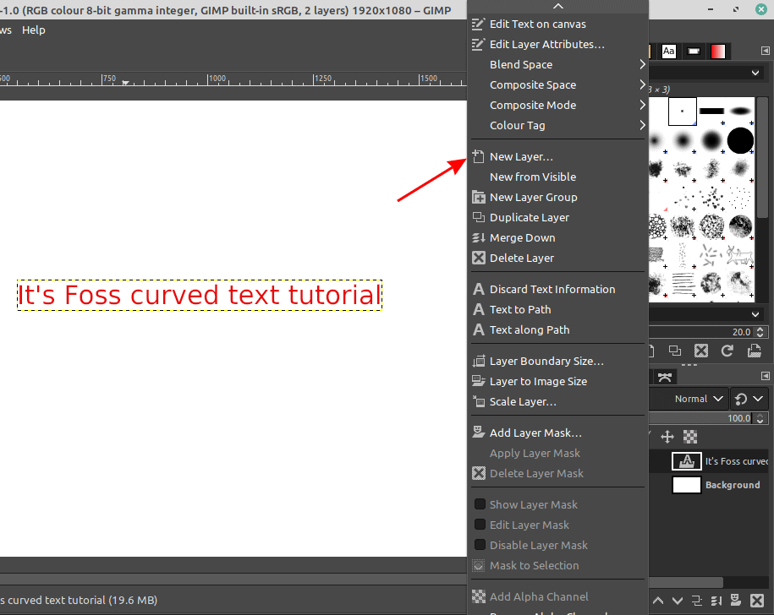This screenshot has height=615, width=774.
Task: Select Text along Path menu entry
Action: click(530, 329)
